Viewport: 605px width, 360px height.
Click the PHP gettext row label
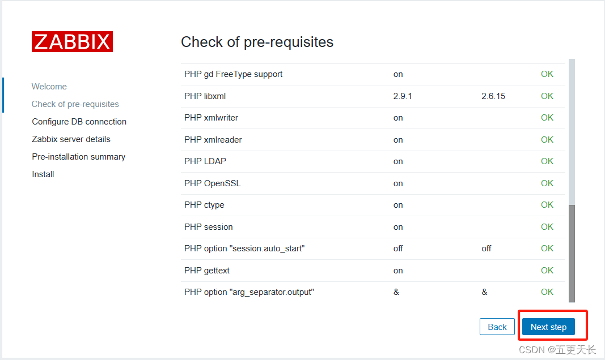207,271
